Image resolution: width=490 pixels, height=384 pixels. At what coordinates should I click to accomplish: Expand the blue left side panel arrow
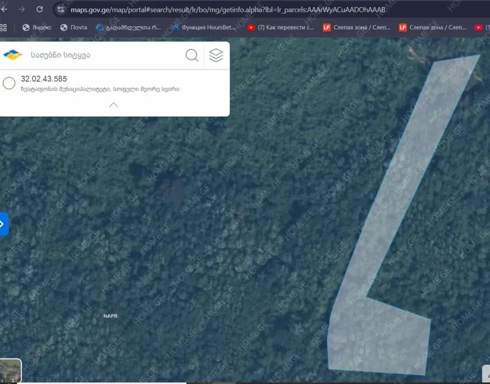pos(3,224)
